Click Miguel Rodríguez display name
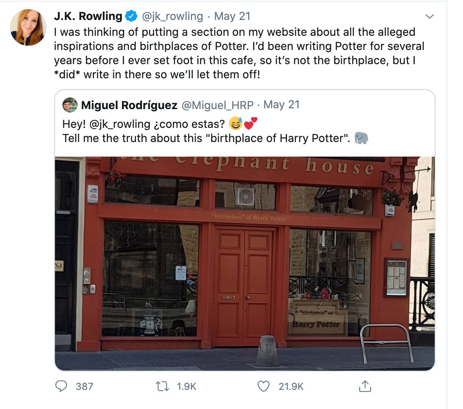Screen dimensions: 463x409 click(x=129, y=105)
